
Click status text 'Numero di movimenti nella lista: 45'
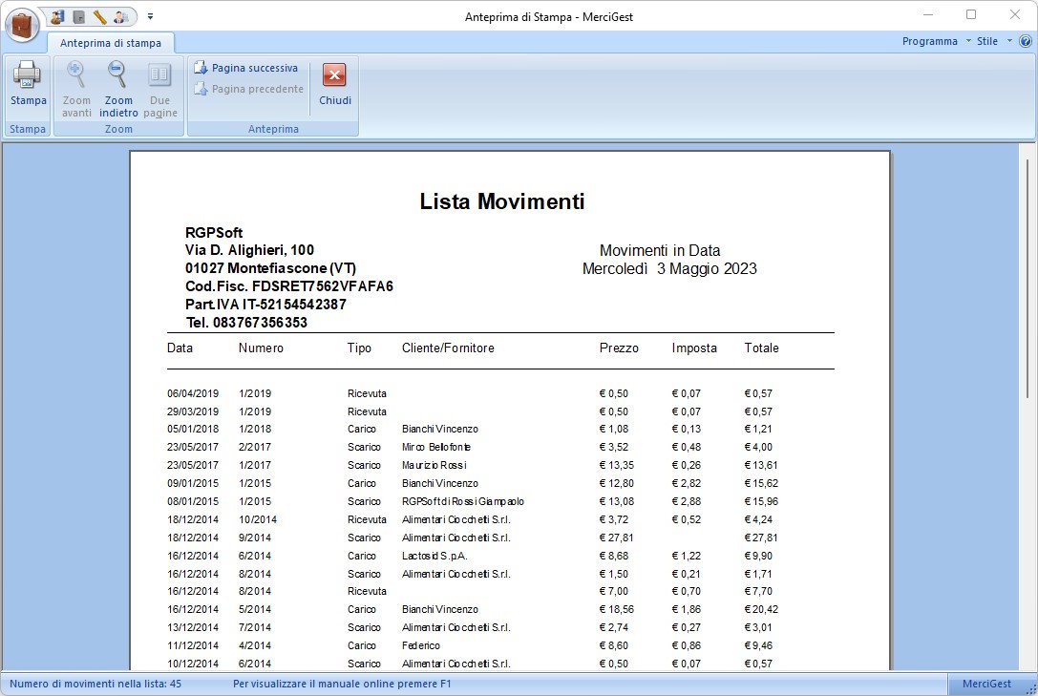coord(95,684)
